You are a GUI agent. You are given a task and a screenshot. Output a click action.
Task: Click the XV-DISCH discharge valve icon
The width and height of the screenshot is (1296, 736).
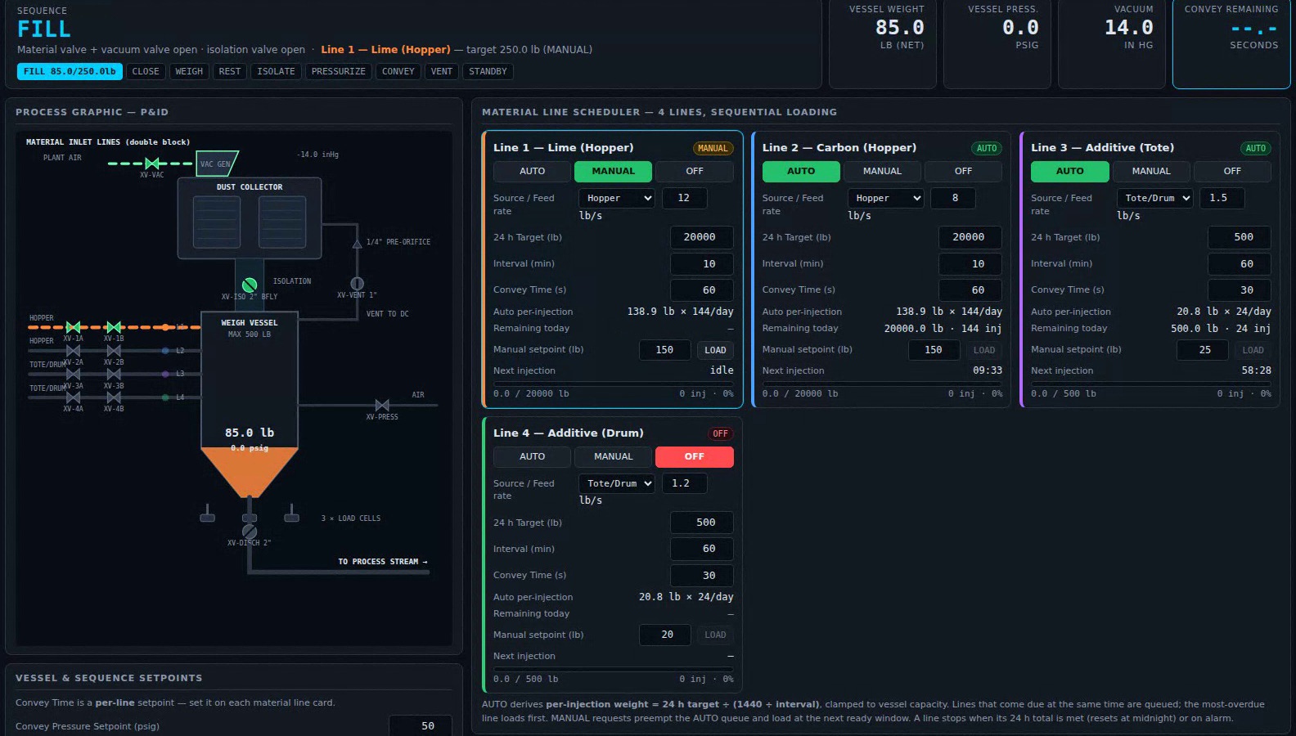pyautogui.click(x=250, y=532)
